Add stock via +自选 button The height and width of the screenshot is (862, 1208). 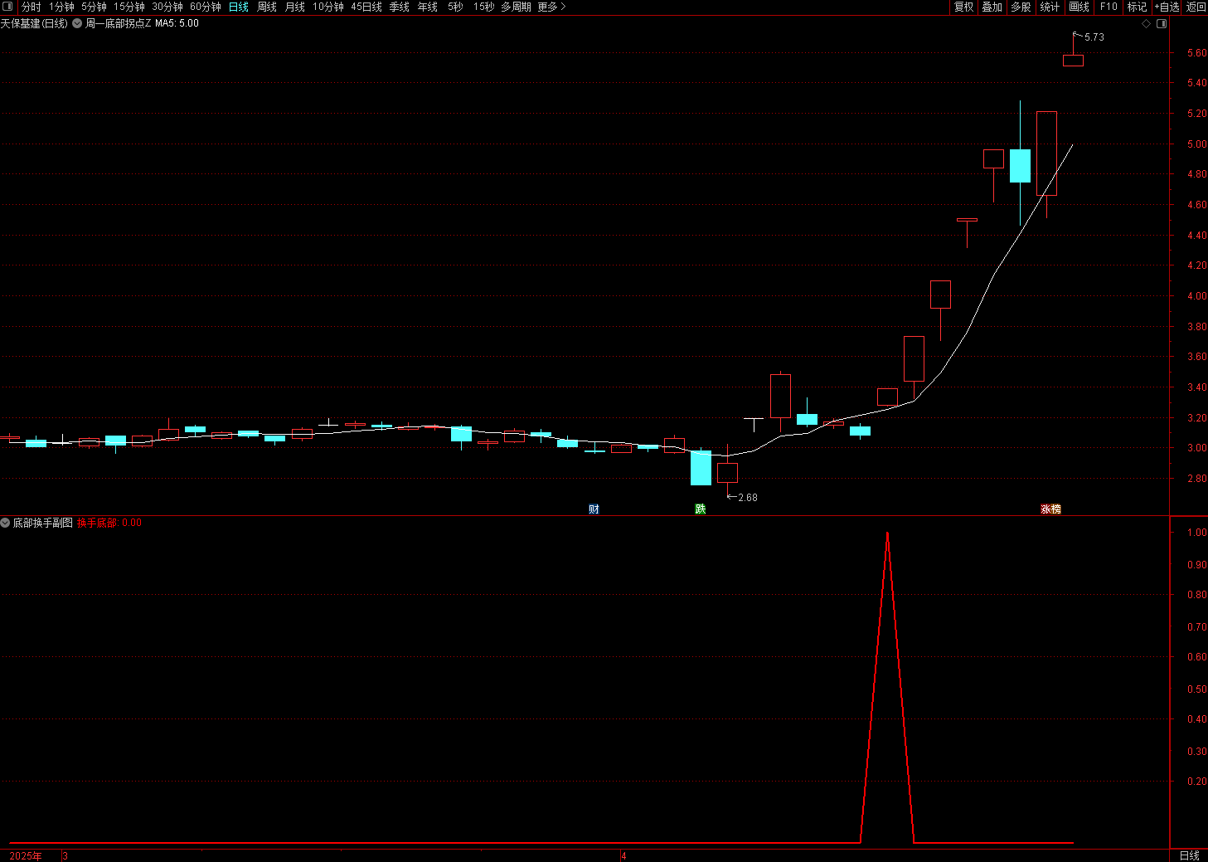1167,7
